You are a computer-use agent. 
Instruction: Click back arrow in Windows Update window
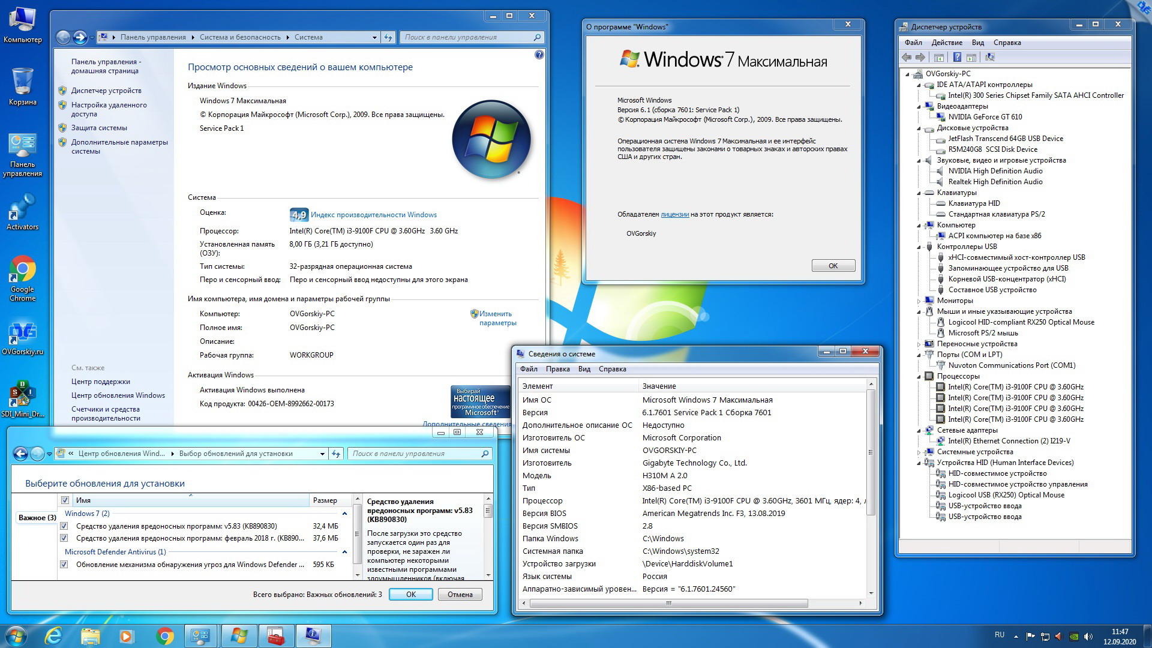(20, 454)
